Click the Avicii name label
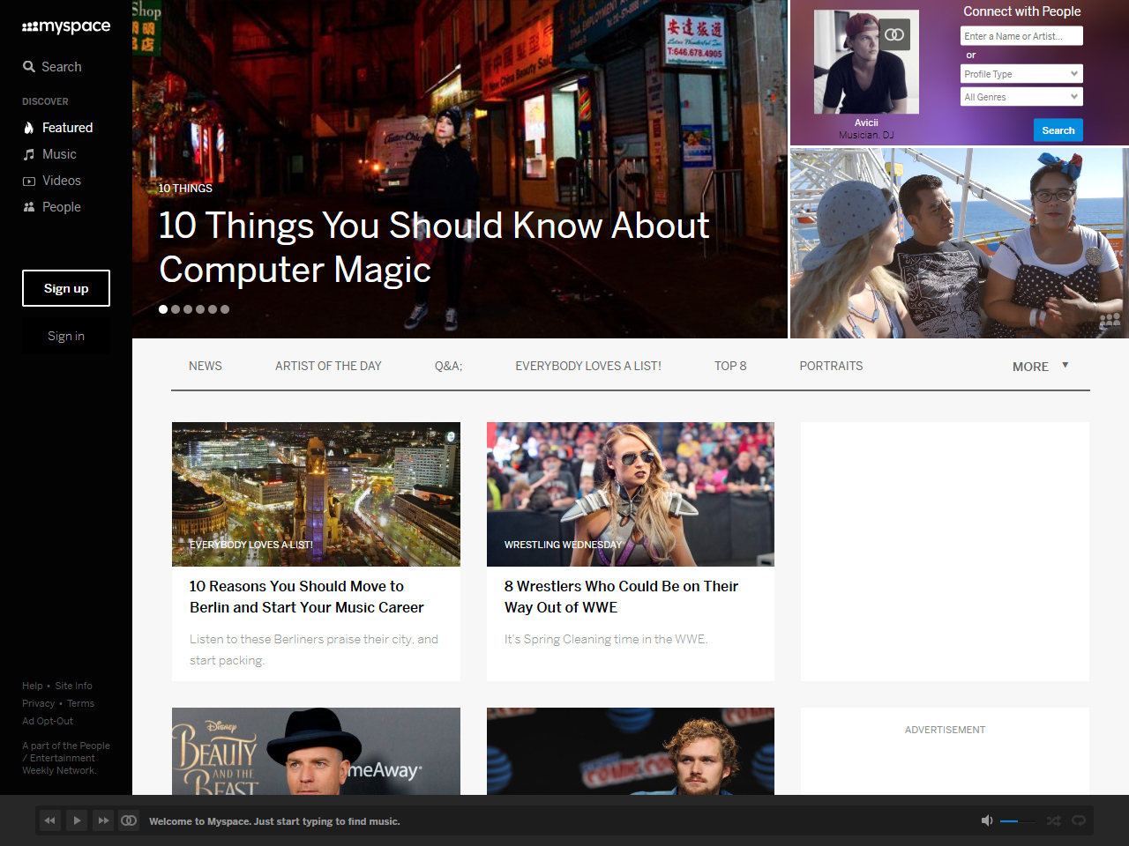The image size is (1129, 846). coord(866,122)
